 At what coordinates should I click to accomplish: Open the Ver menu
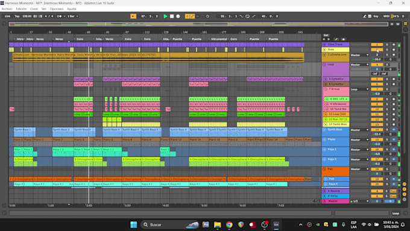pos(43,9)
